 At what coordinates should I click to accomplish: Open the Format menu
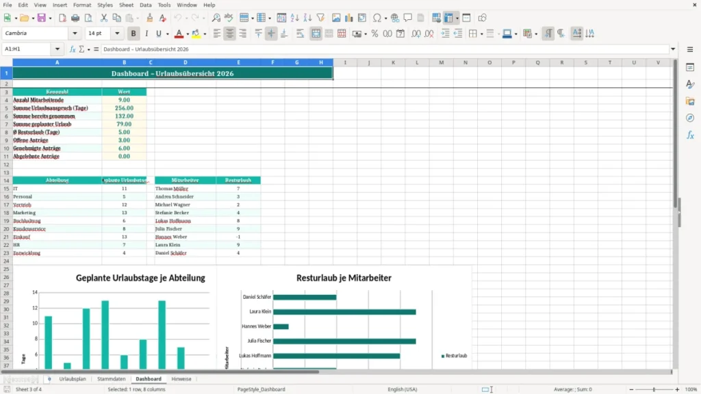82,5
